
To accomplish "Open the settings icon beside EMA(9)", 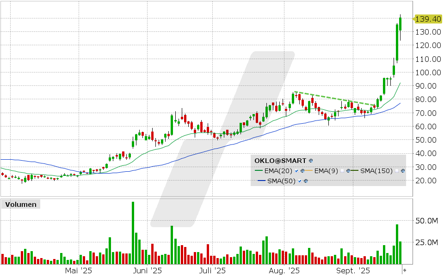I will click(347, 171).
